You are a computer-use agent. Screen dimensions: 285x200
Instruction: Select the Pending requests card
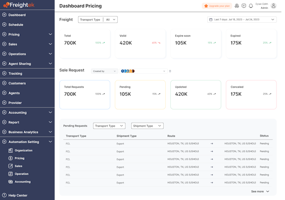click(140, 95)
